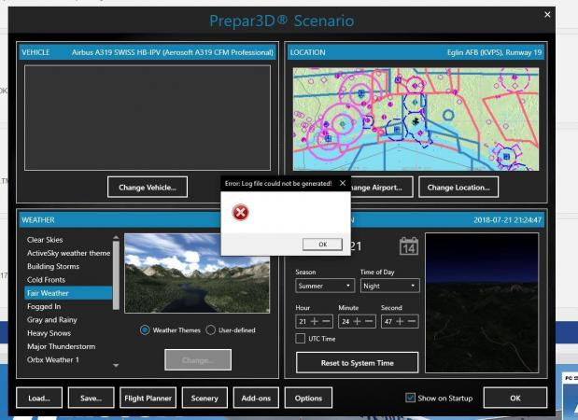Click the disabled weather Change button

[x=198, y=360]
